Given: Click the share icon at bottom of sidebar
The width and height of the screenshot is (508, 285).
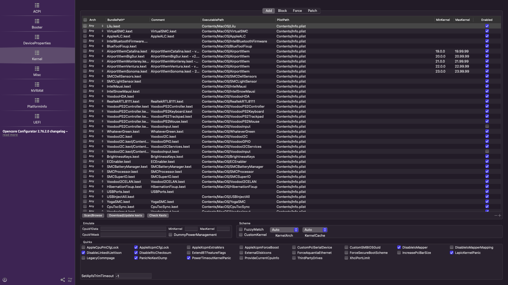Looking at the screenshot, I should (x=63, y=280).
